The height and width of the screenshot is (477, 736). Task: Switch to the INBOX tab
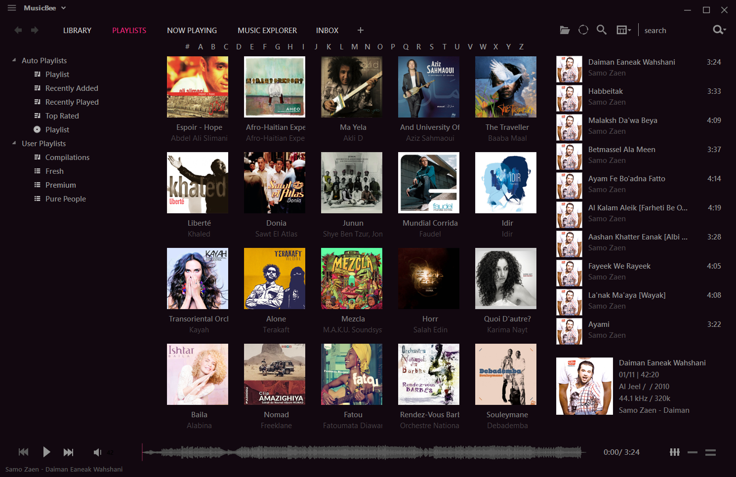click(327, 30)
